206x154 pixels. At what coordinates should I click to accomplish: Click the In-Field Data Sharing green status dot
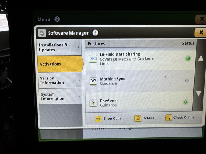click(x=188, y=58)
